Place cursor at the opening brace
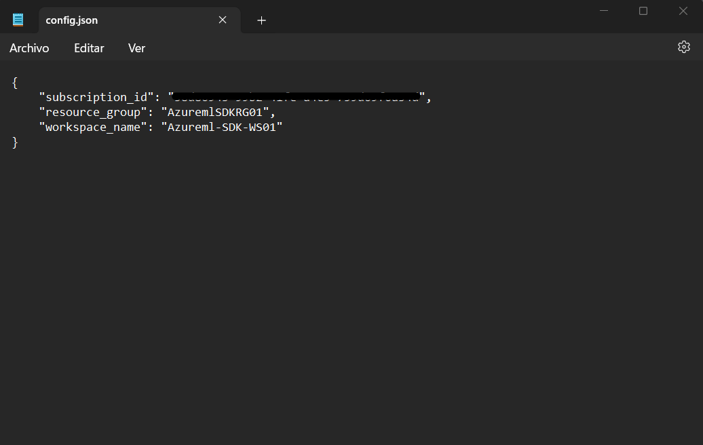 tap(15, 83)
